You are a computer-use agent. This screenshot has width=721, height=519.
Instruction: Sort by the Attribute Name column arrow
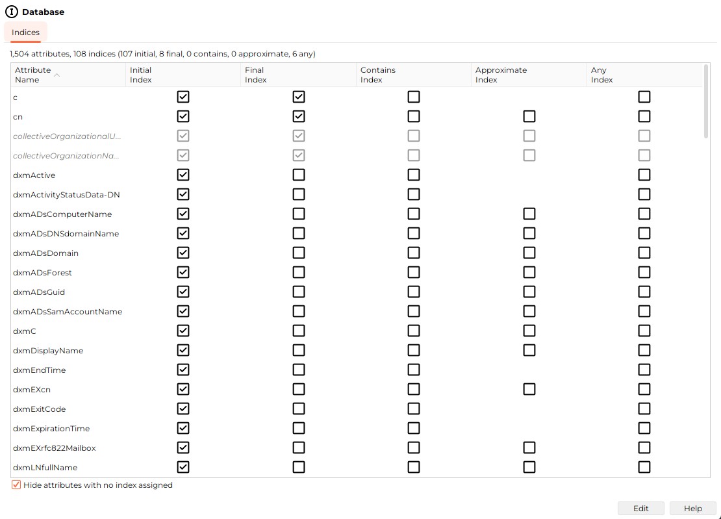click(x=57, y=75)
